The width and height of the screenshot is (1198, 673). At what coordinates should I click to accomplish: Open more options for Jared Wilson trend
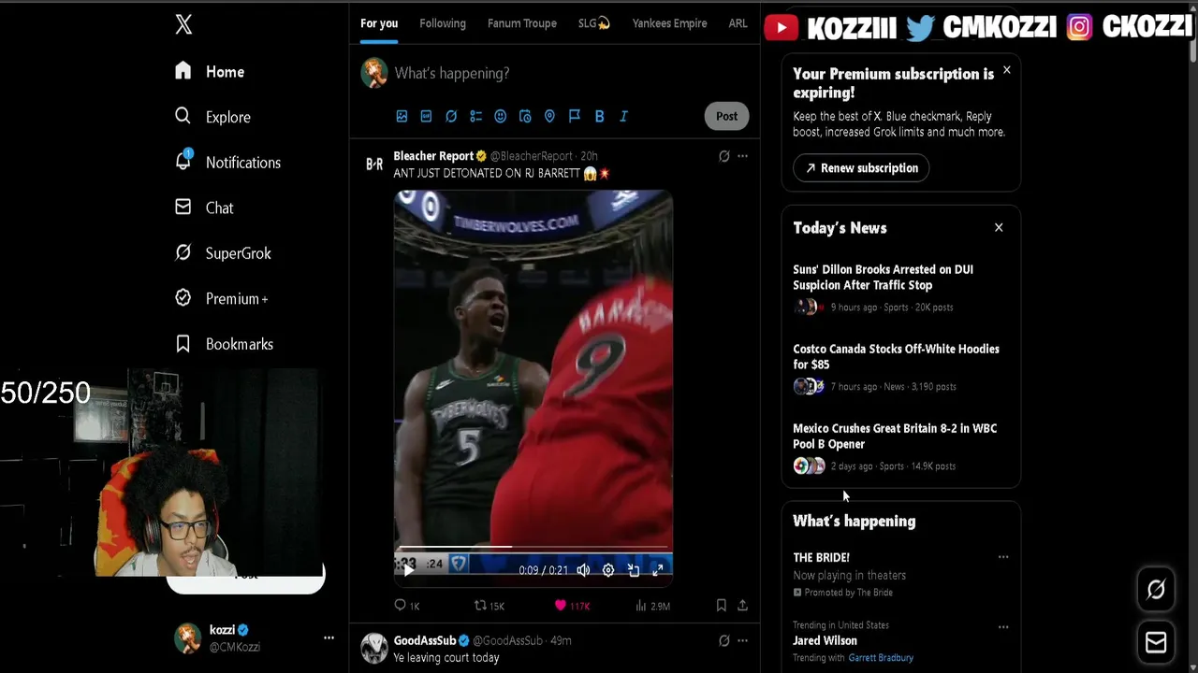click(1003, 626)
